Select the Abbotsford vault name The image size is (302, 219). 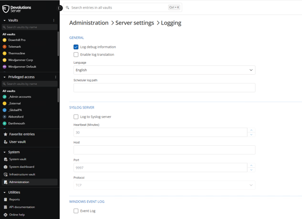tap(16, 117)
